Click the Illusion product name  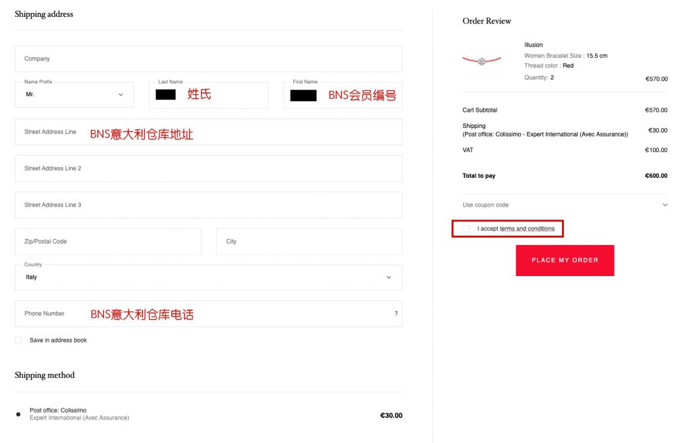[x=534, y=45]
